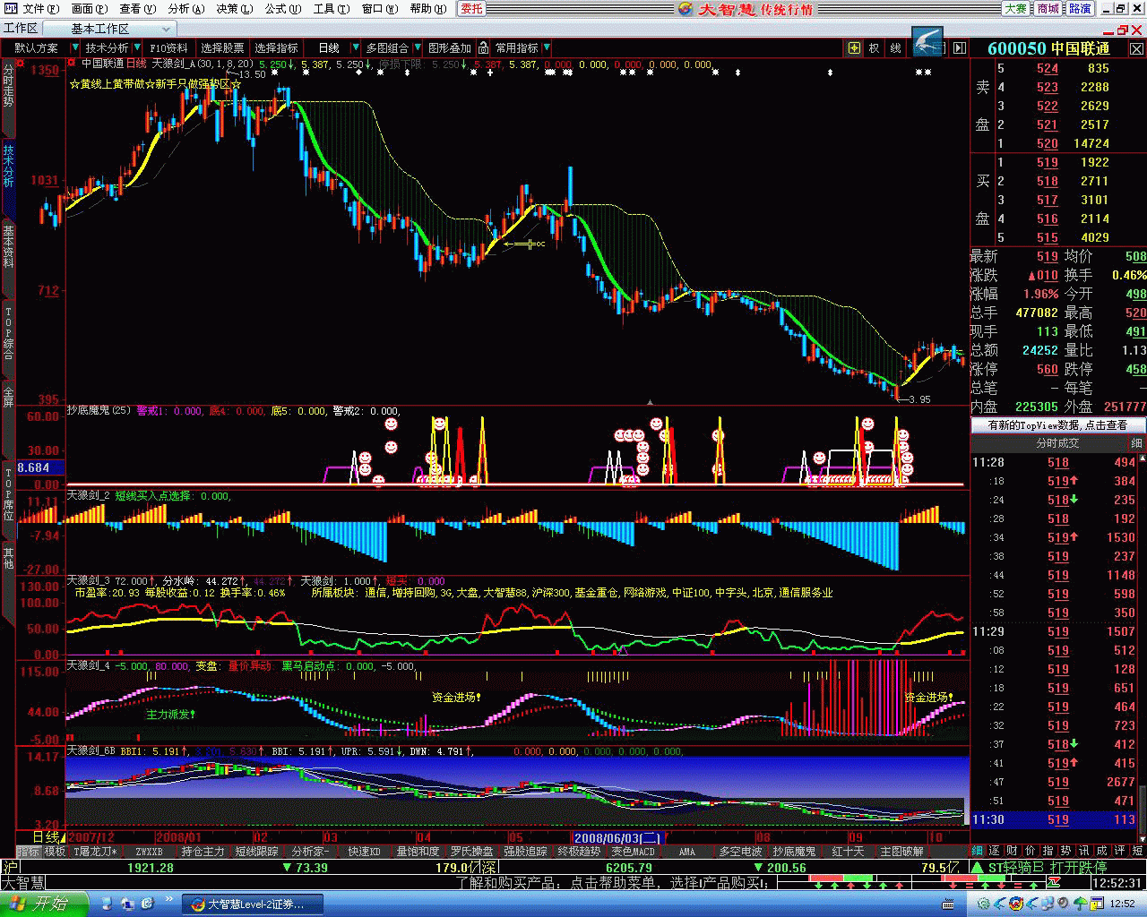Image resolution: width=1147 pixels, height=917 pixels.
Task: Click the 细 icon beside 分时成交 header
Action: [x=1136, y=443]
